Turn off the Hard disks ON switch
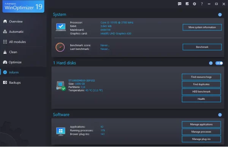Screen dimensions: 228x147 point(219,63)
